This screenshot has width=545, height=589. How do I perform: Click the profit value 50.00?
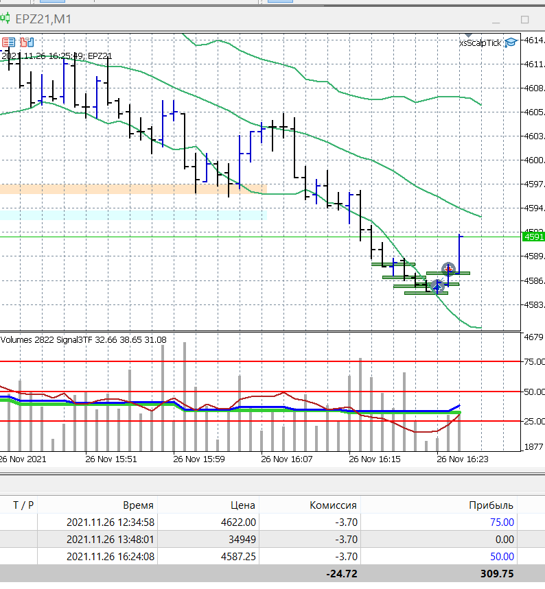pyautogui.click(x=502, y=556)
